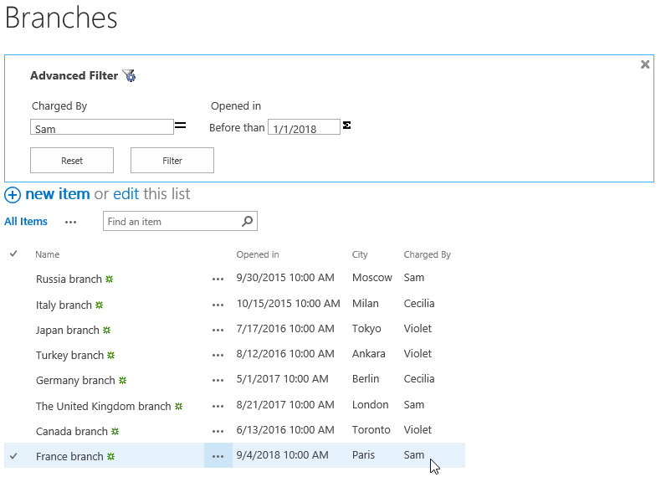Open the Canada branch item

pyautogui.click(x=72, y=432)
